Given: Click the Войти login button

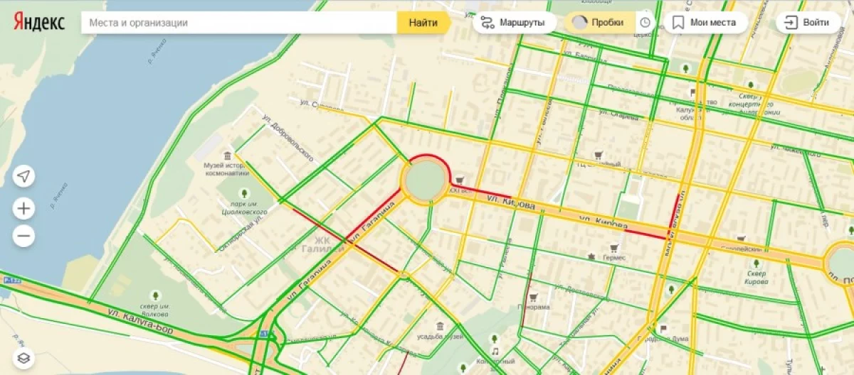Looking at the screenshot, I should (807, 23).
